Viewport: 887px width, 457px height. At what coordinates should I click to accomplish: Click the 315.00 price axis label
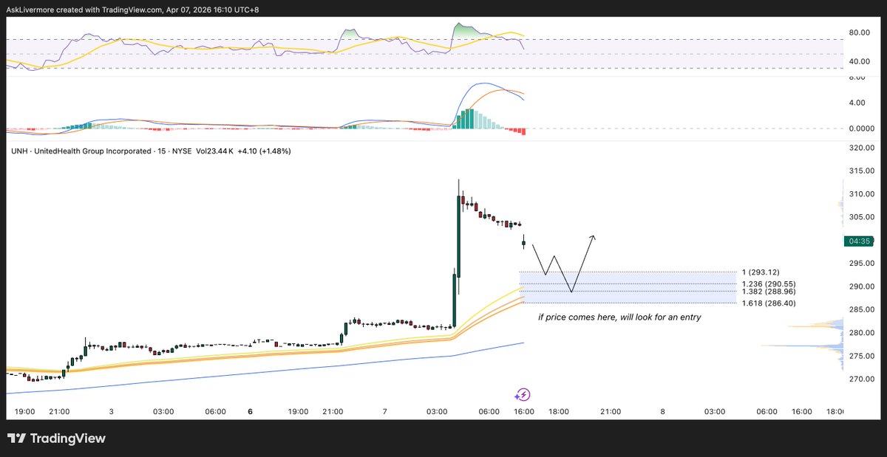(861, 171)
